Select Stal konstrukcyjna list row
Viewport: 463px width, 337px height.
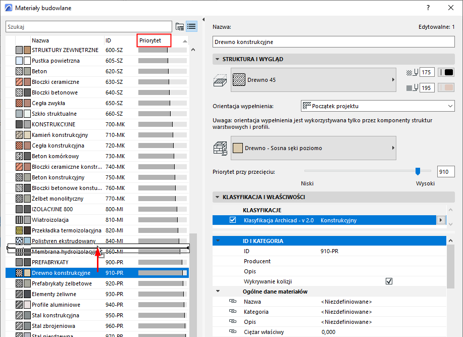point(97,315)
